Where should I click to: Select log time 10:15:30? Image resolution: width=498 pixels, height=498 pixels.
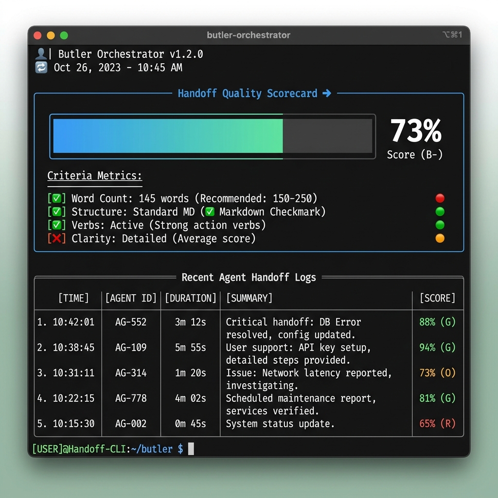point(74,424)
